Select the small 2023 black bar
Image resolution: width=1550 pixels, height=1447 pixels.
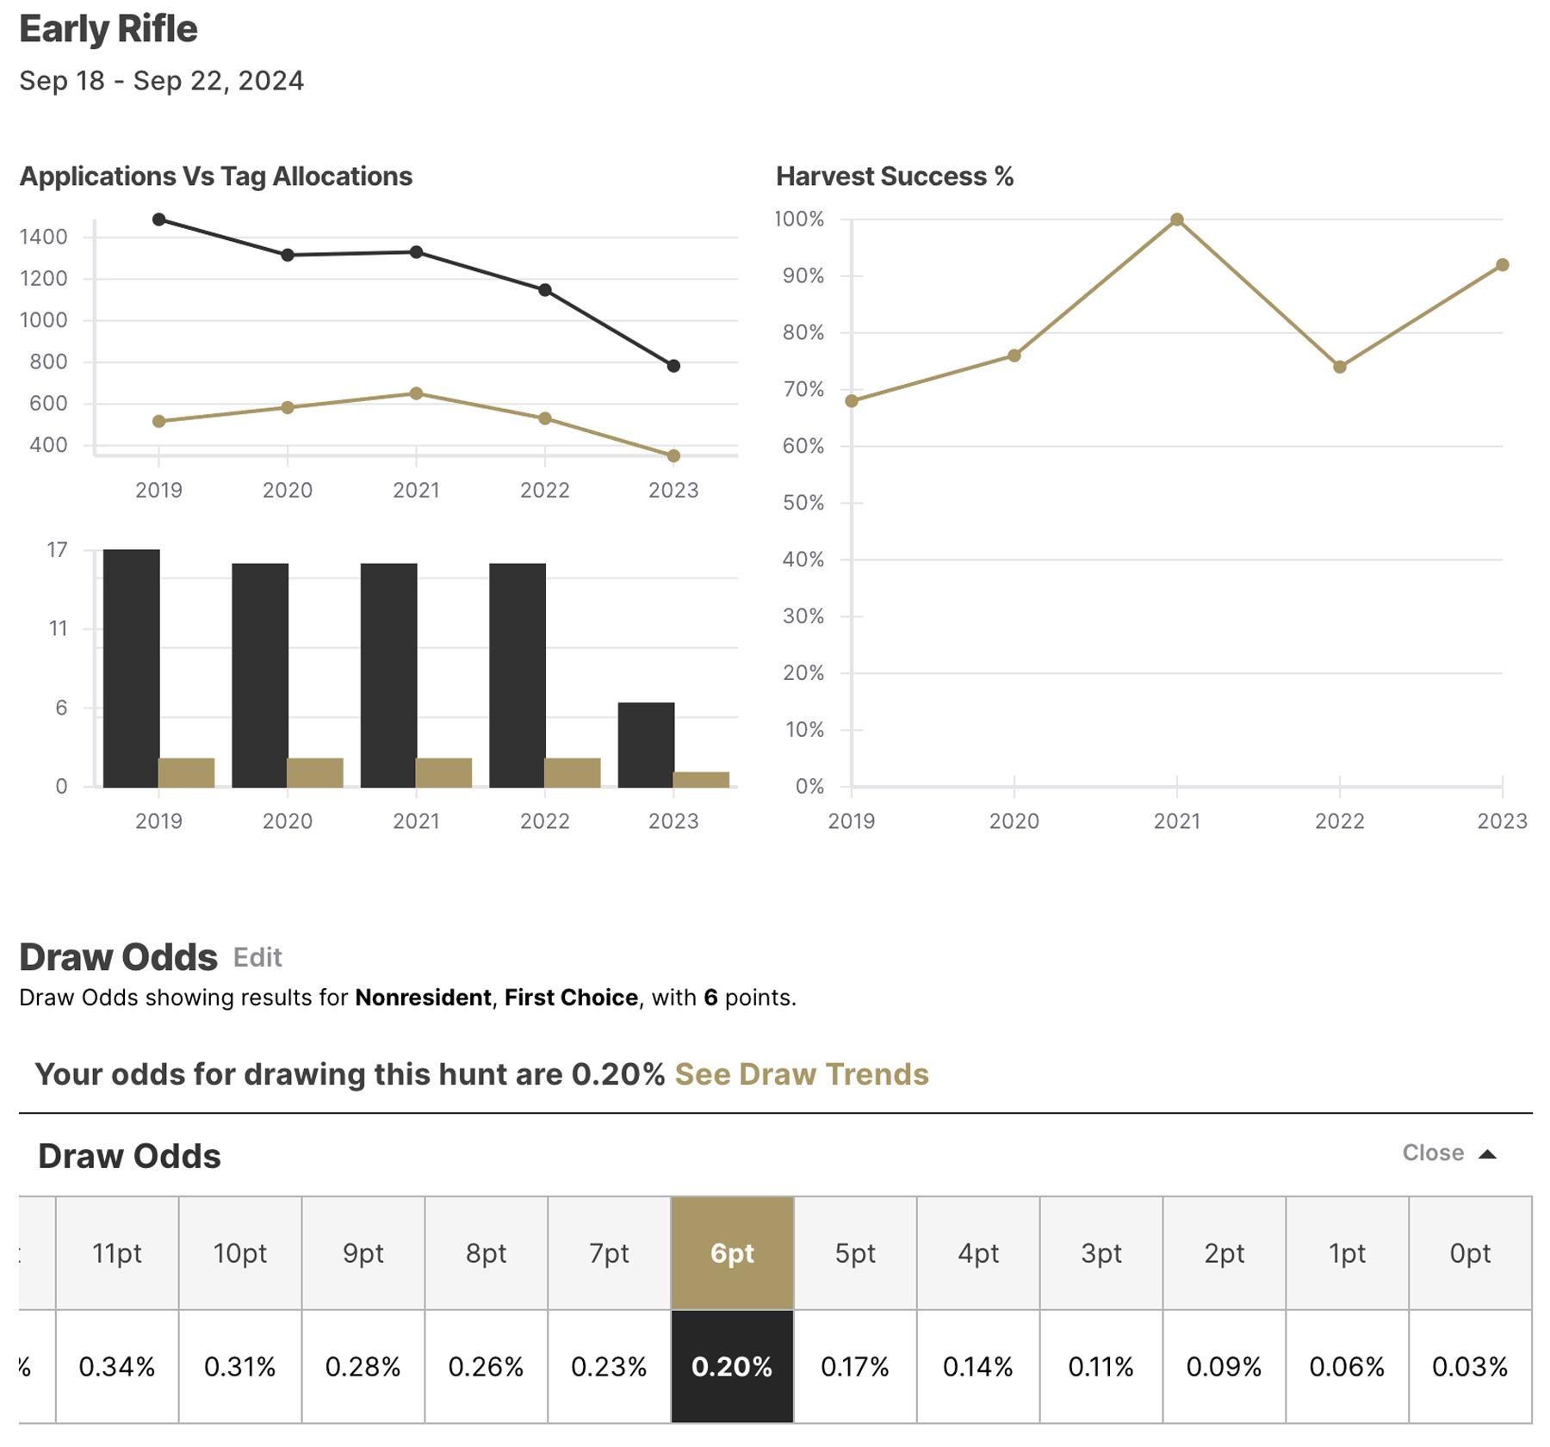coord(645,745)
